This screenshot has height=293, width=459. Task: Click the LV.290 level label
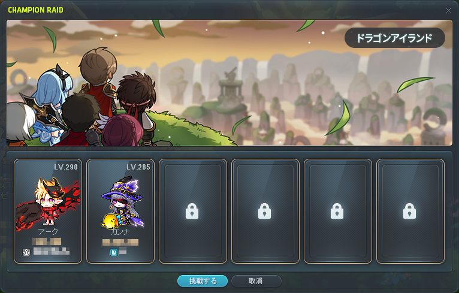coord(66,167)
